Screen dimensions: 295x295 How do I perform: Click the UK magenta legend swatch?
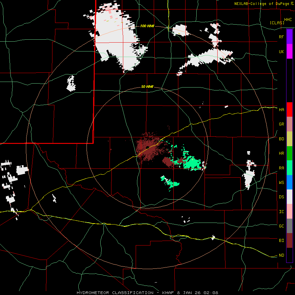click(289, 51)
